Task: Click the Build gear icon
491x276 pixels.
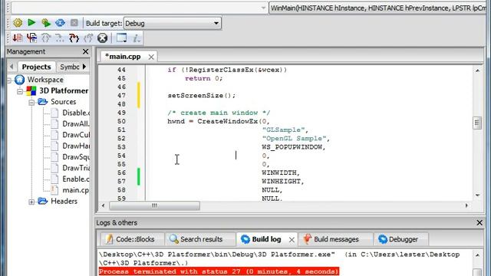Action: [18, 23]
